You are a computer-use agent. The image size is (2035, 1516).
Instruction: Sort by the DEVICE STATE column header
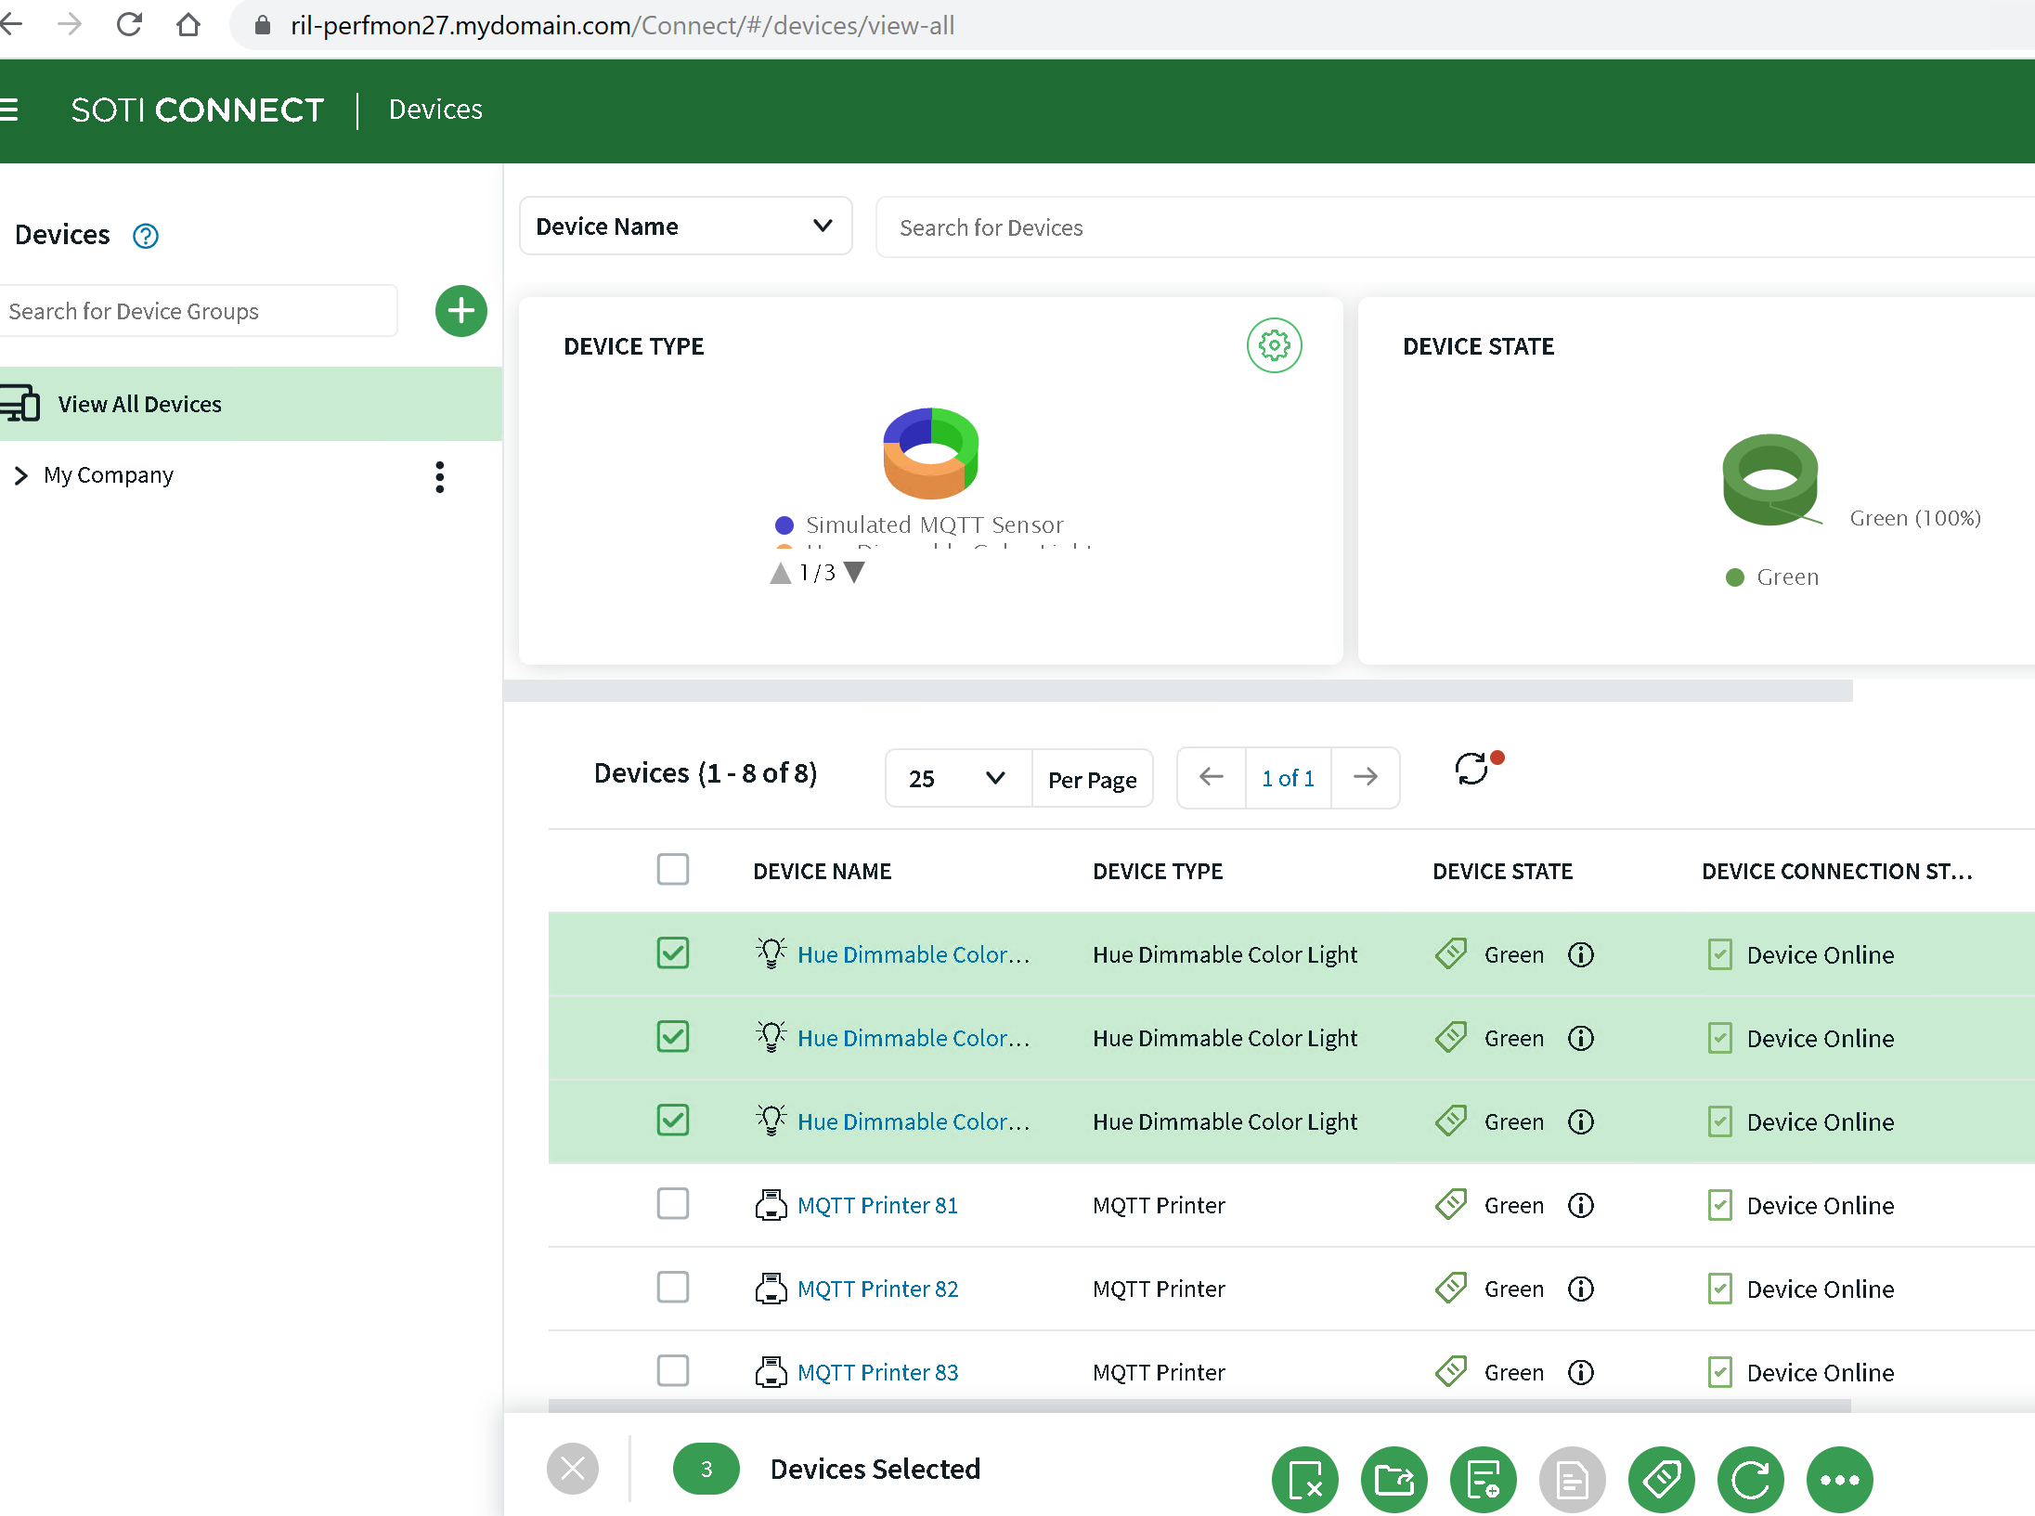coord(1502,872)
